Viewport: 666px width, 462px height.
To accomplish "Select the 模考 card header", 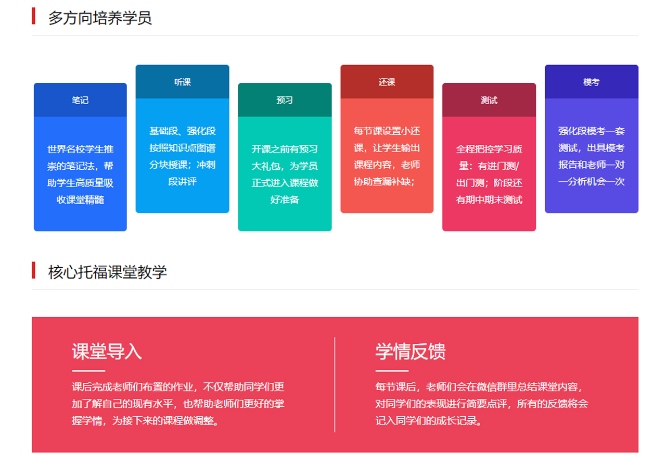I will point(592,82).
